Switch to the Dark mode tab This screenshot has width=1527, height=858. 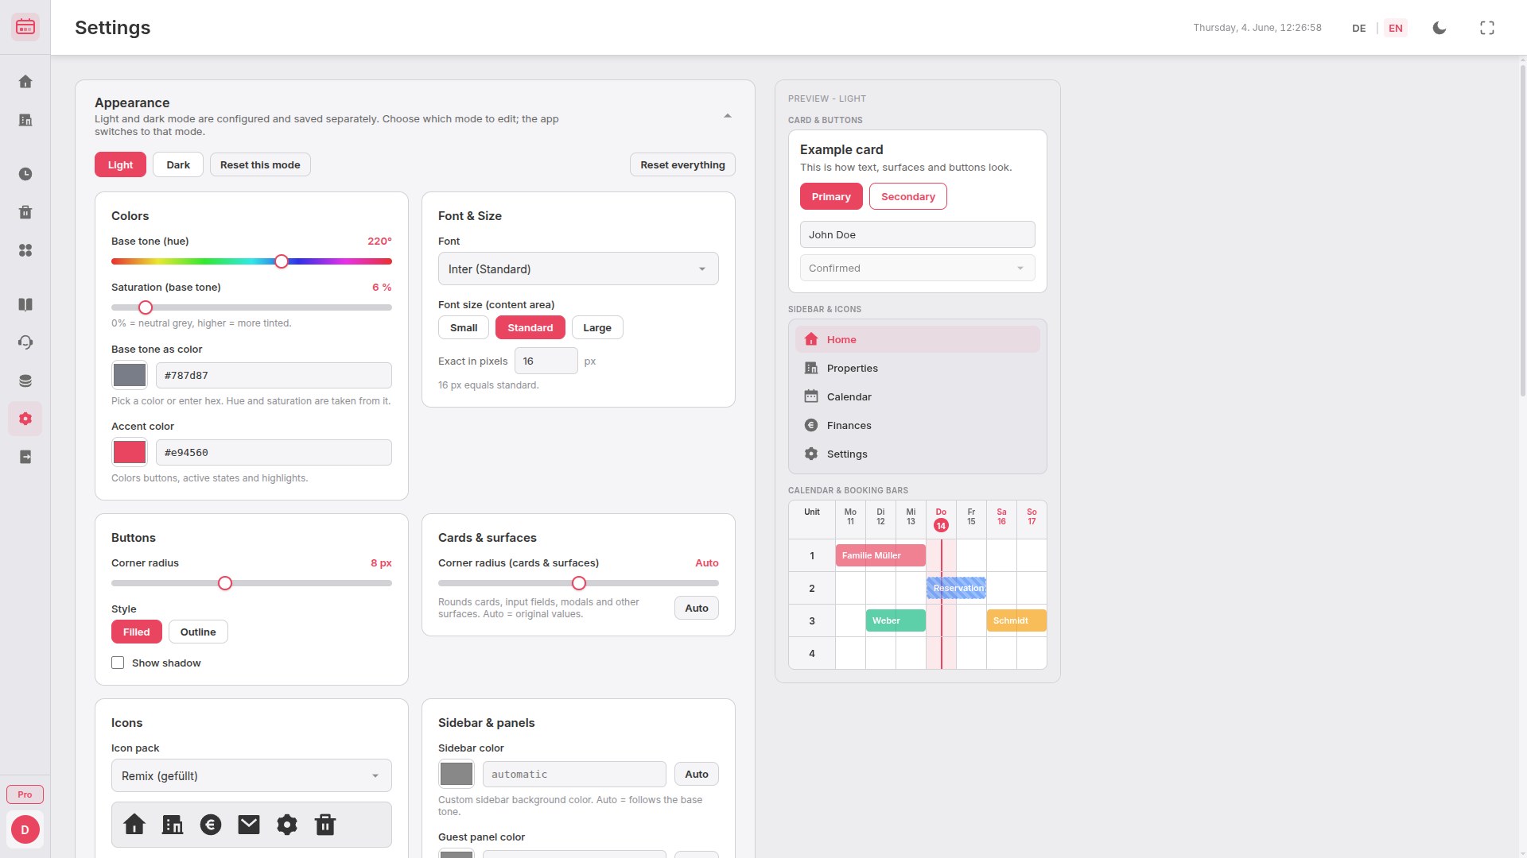click(x=178, y=164)
